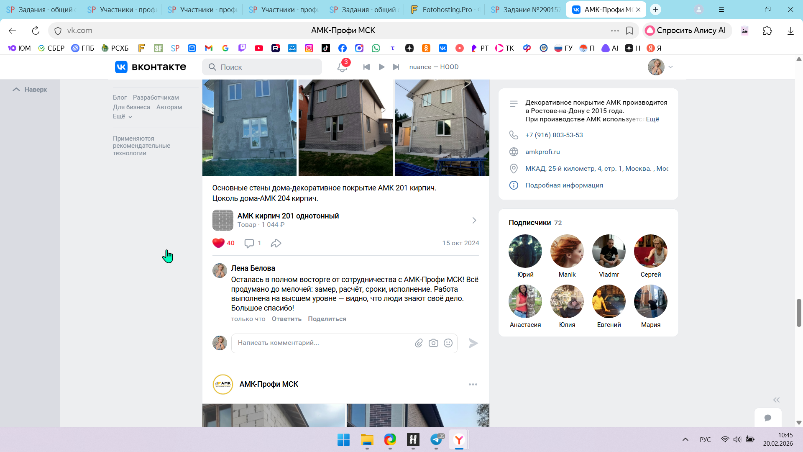Open post options three-dot menu
The width and height of the screenshot is (803, 452).
click(x=473, y=384)
